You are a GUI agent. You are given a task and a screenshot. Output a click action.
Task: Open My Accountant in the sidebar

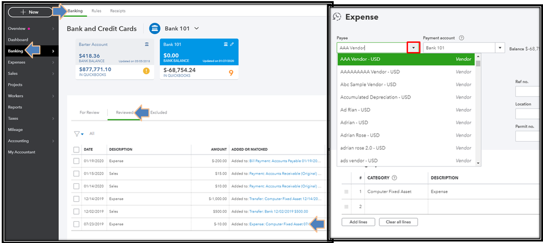coord(22,152)
